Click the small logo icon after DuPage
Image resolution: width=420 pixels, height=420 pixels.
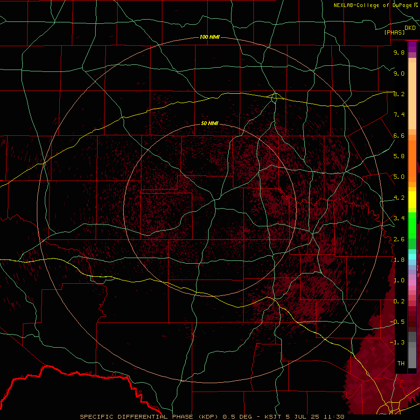tap(416, 5)
